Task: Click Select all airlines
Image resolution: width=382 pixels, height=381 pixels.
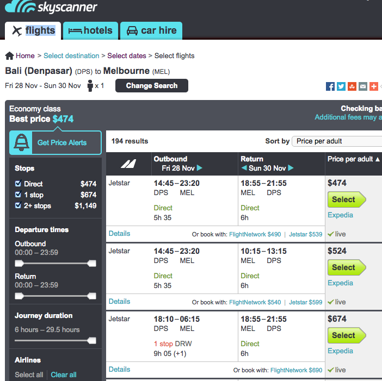Action: point(29,374)
